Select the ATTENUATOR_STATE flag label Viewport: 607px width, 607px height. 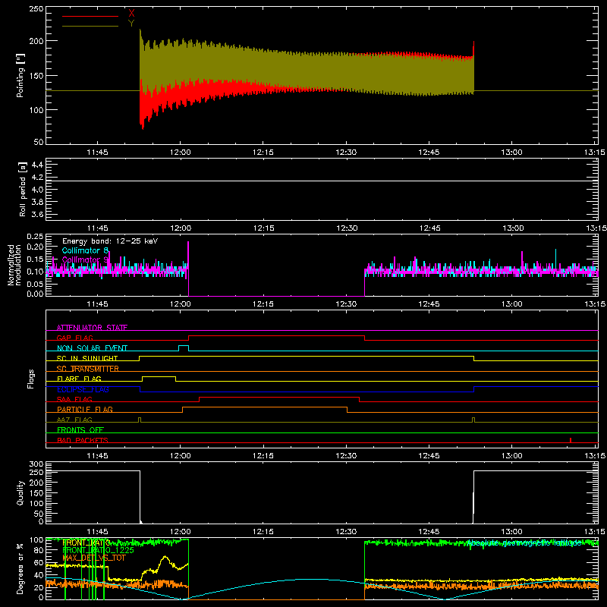pyautogui.click(x=92, y=328)
